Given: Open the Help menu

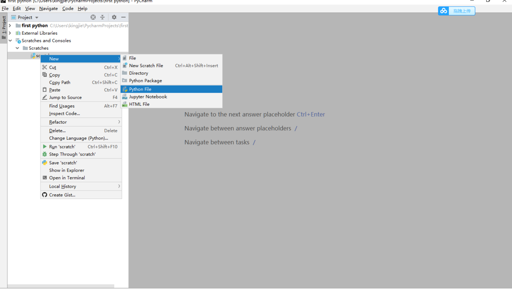Looking at the screenshot, I should (x=83, y=8).
